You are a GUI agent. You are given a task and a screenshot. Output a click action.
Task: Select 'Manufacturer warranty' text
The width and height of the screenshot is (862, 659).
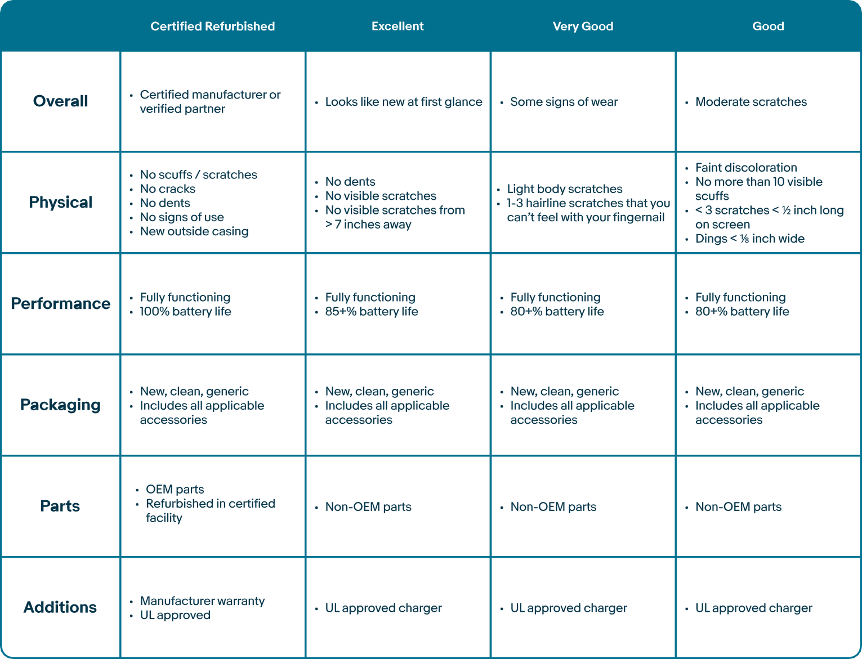click(x=202, y=601)
